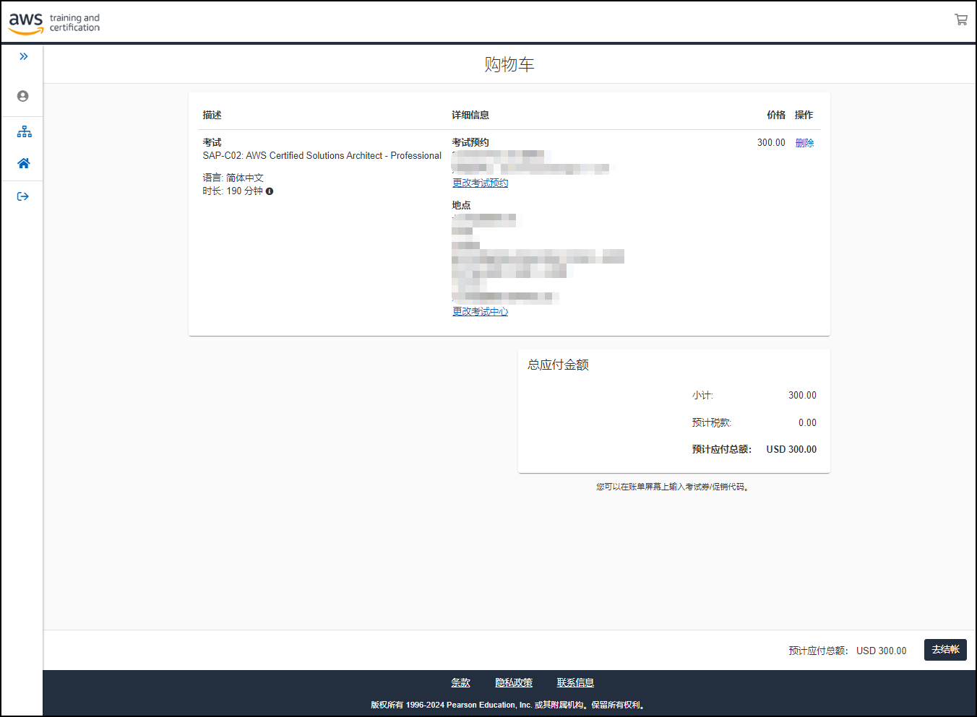Click the 更改考试中心 link
Screen dimensions: 977x717
pos(481,311)
